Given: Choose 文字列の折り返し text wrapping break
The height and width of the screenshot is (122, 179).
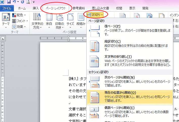Looking at the screenshot, I should click(x=130, y=61).
